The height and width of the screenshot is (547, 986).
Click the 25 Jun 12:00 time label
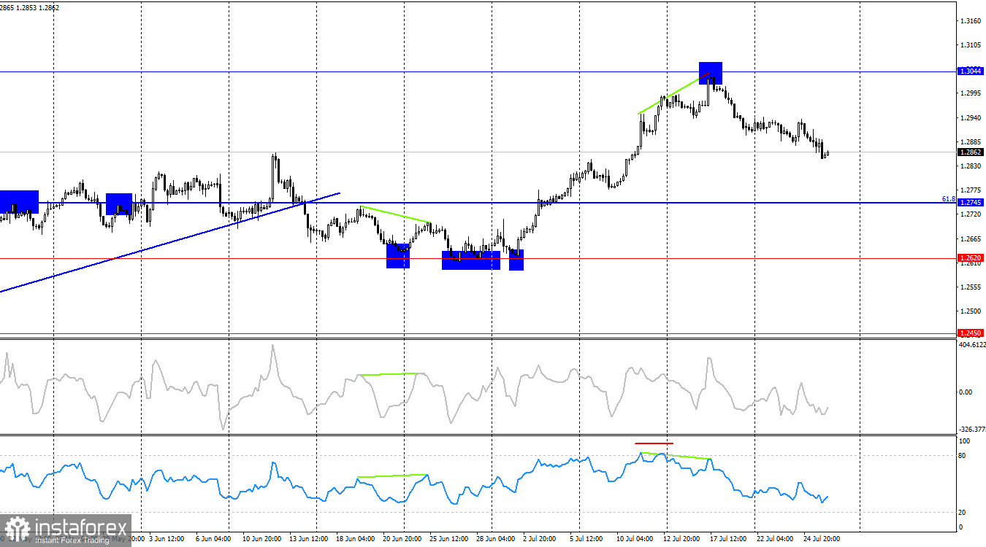448,539
